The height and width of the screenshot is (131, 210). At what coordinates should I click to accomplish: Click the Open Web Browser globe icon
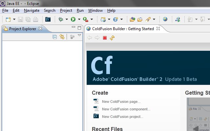(x=165, y=19)
